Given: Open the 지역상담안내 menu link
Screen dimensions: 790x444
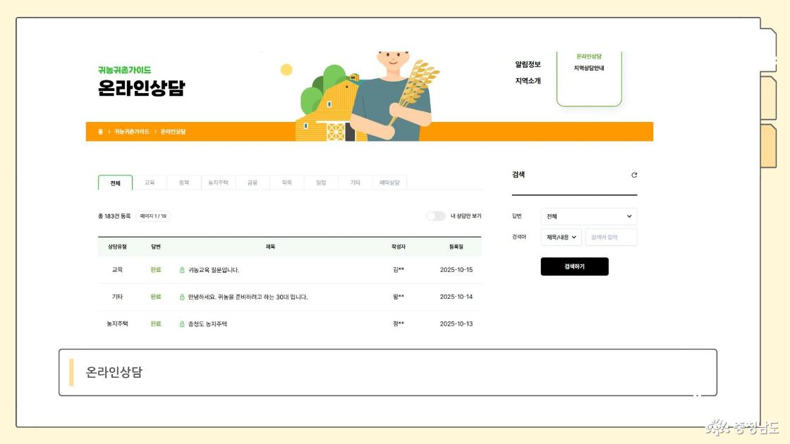Looking at the screenshot, I should coord(588,68).
